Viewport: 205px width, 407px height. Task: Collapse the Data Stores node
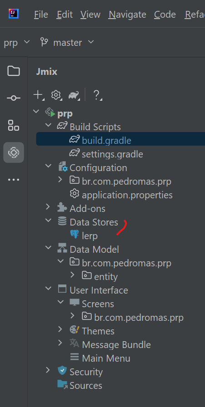point(48,220)
